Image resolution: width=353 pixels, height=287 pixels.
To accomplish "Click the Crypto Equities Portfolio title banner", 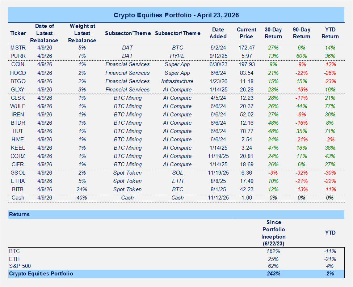I will 176,15.
